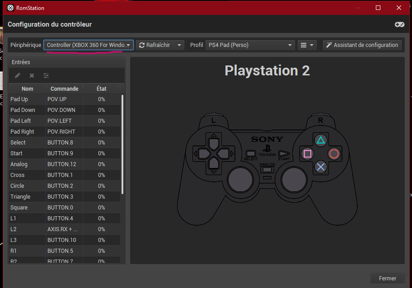Select the Pad Down row
412x288 pixels.
click(65, 110)
